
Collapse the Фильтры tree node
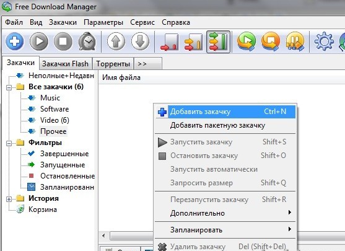pyautogui.click(x=9, y=143)
